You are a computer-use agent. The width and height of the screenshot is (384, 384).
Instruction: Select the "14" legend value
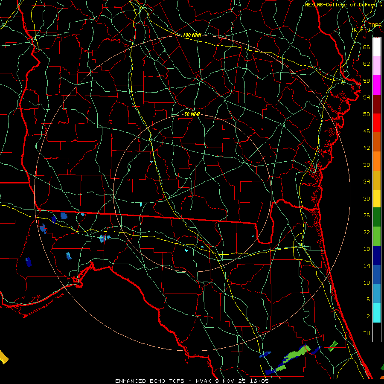pos(367,266)
